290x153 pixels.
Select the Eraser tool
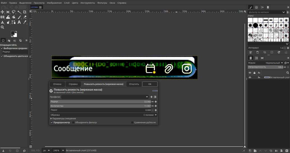(25, 17)
